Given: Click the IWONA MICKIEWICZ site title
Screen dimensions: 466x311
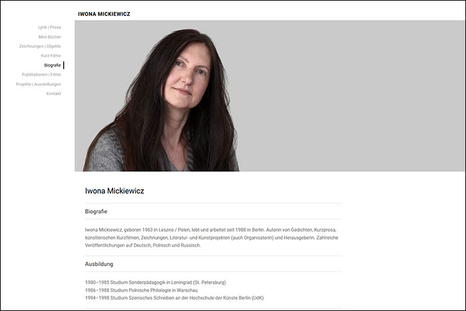Looking at the screenshot, I should click(x=104, y=14).
